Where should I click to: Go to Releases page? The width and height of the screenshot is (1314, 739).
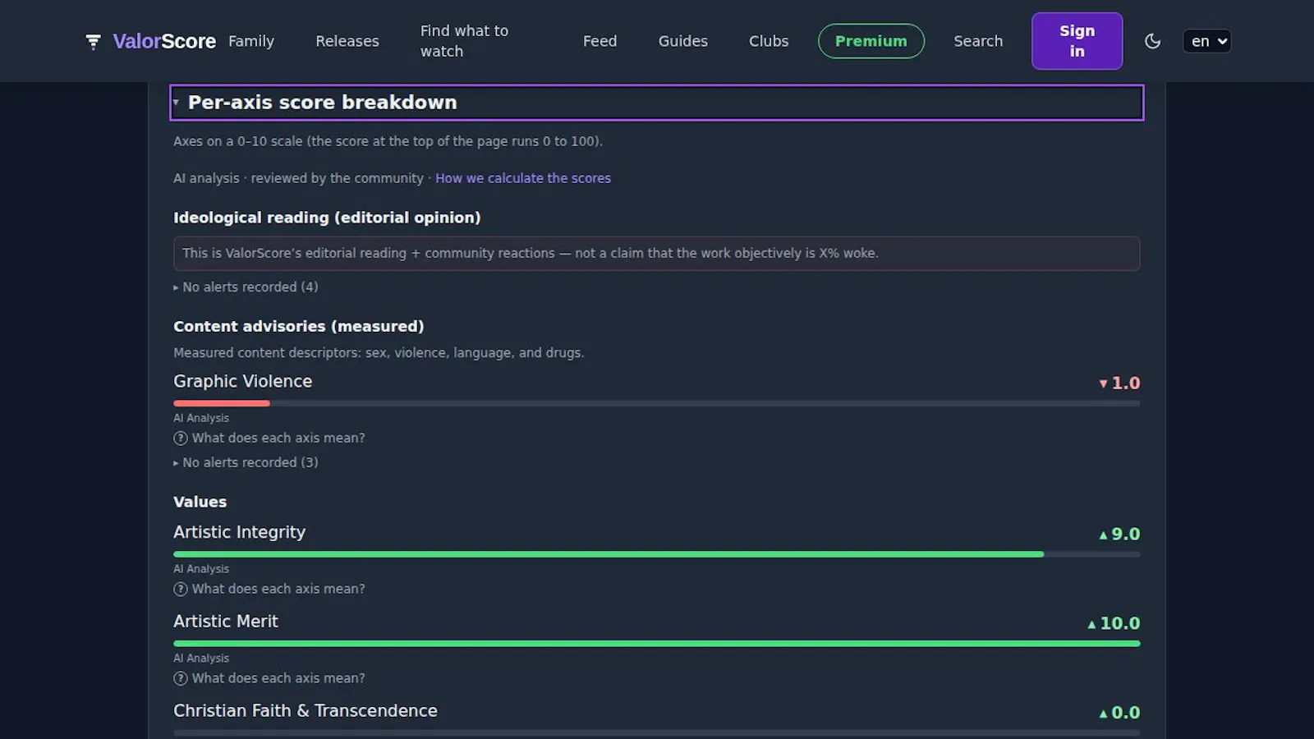click(347, 41)
